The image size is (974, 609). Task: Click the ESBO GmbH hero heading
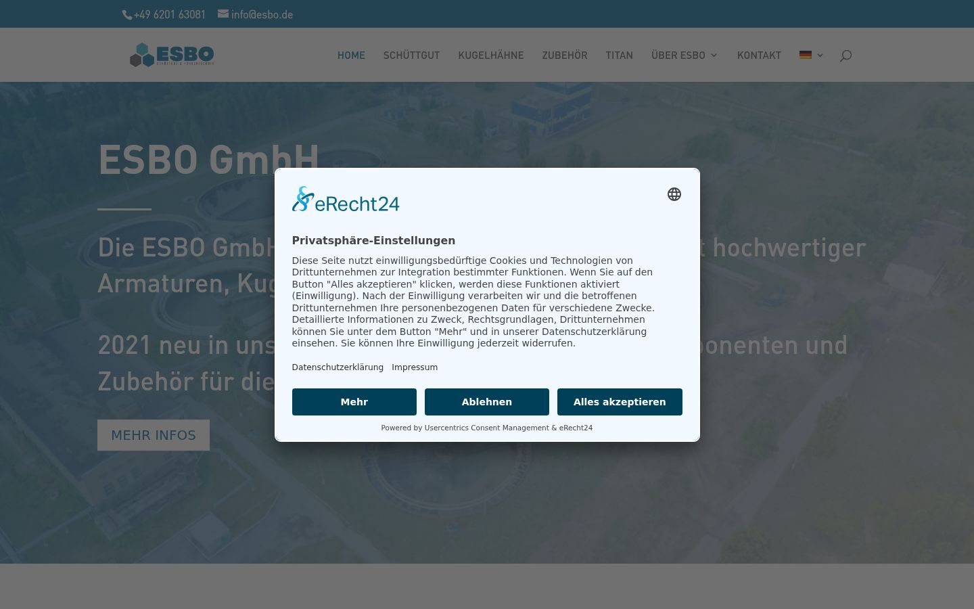(x=208, y=160)
